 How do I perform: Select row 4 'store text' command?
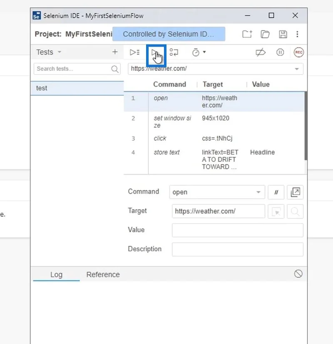[x=214, y=159]
